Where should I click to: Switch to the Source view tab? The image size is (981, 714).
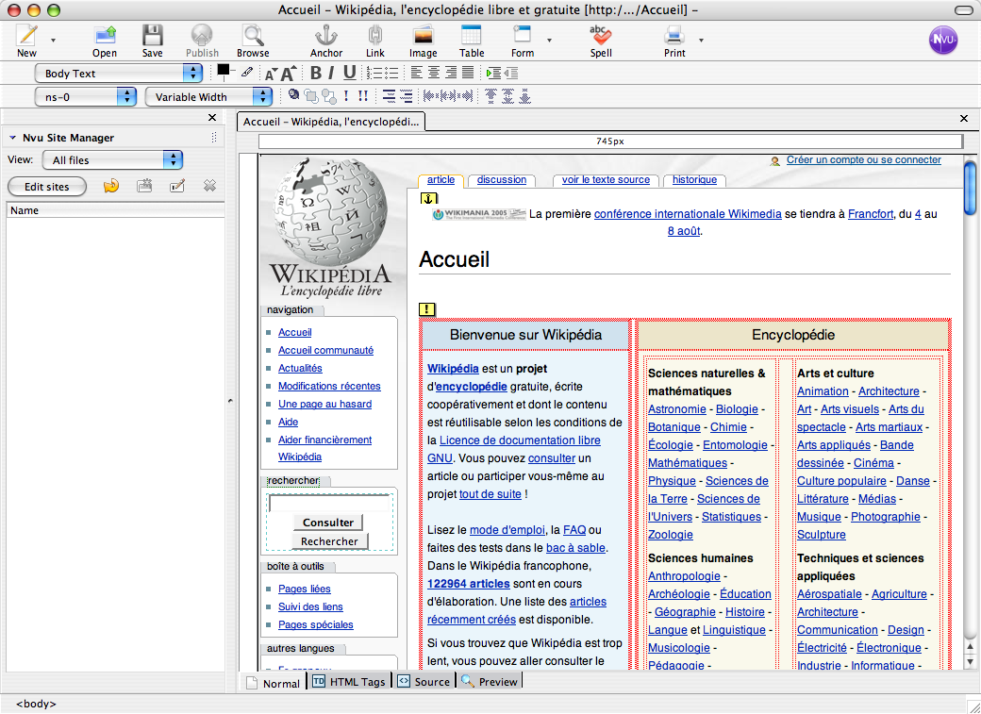point(424,681)
